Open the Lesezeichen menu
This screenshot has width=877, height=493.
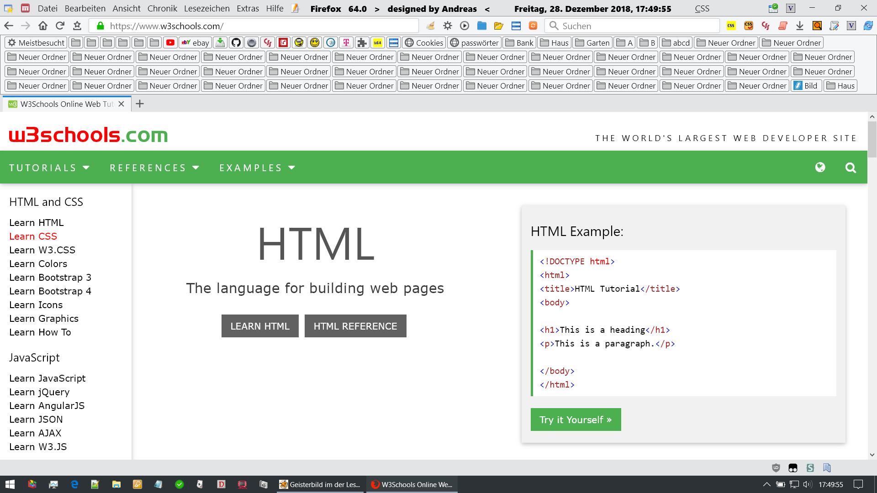pyautogui.click(x=206, y=8)
